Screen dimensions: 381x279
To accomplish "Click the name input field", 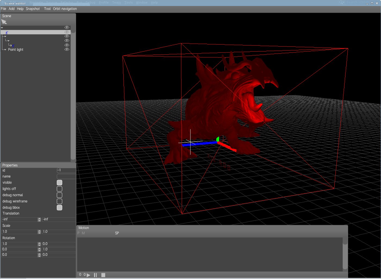I will pos(66,176).
